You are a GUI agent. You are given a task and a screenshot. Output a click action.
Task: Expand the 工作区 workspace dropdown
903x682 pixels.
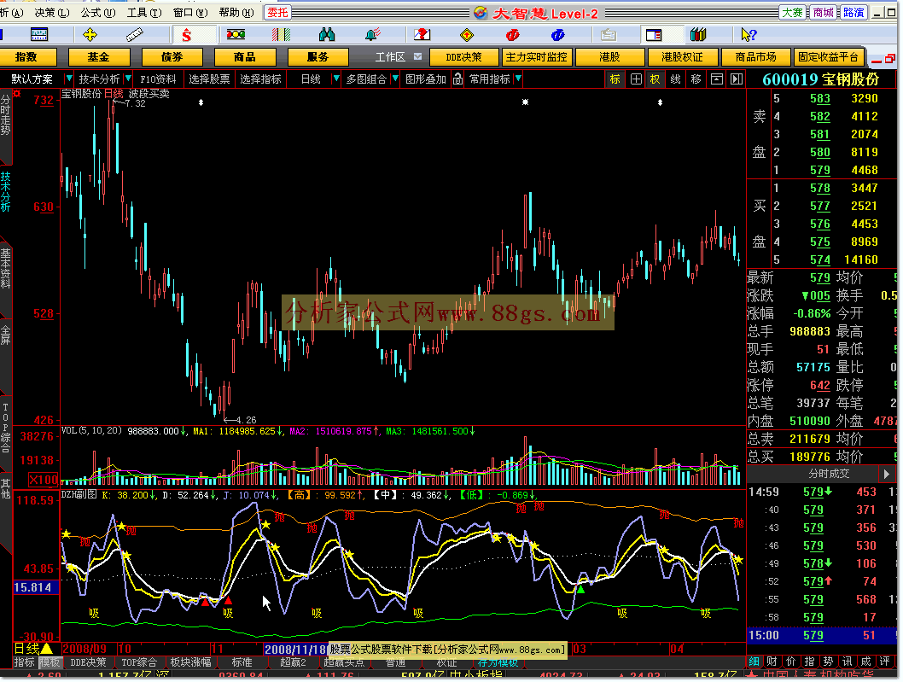click(x=417, y=56)
